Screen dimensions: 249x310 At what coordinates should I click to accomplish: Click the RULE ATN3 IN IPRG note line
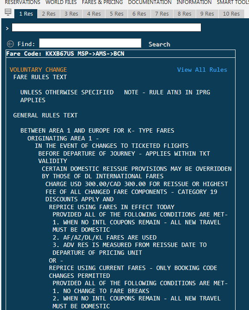coord(167,92)
